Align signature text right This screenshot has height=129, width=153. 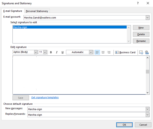(109, 52)
